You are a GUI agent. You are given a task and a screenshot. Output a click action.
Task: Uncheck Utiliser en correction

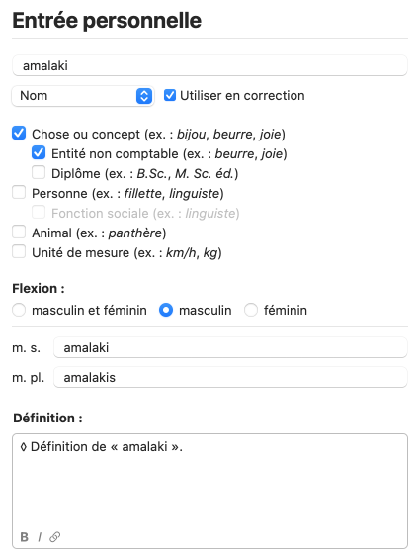170,95
